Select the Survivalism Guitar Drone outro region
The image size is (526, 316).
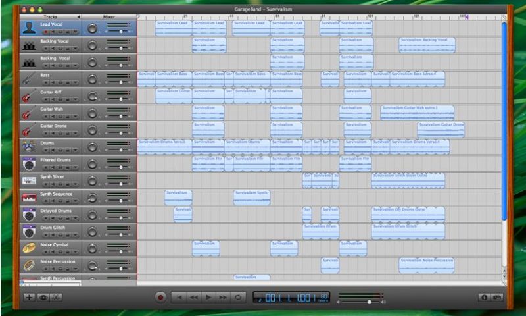(441, 130)
